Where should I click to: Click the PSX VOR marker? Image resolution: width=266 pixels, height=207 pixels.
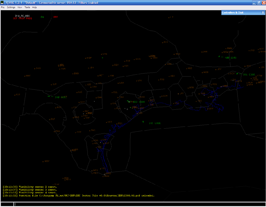(116, 124)
